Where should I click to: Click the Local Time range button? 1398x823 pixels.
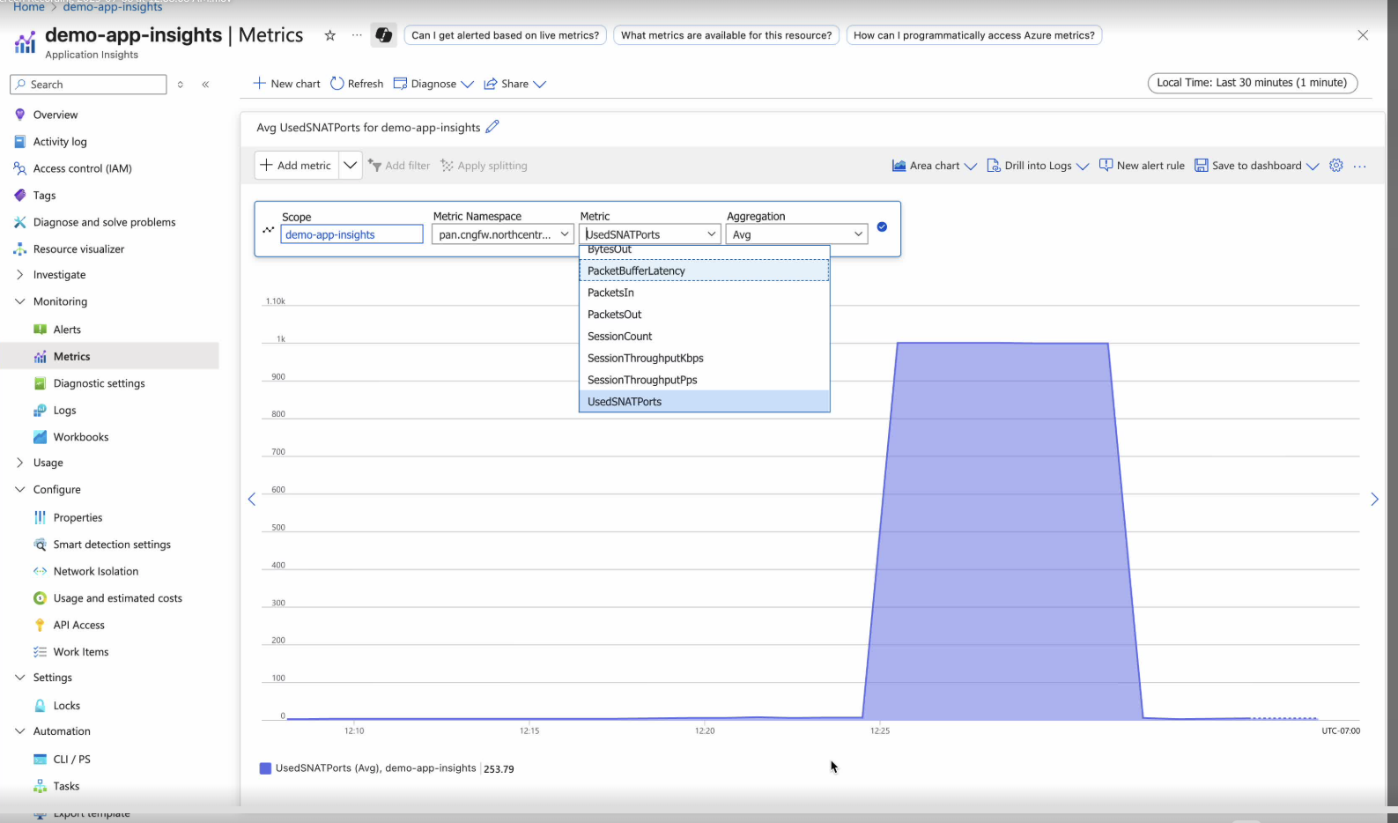click(1252, 83)
